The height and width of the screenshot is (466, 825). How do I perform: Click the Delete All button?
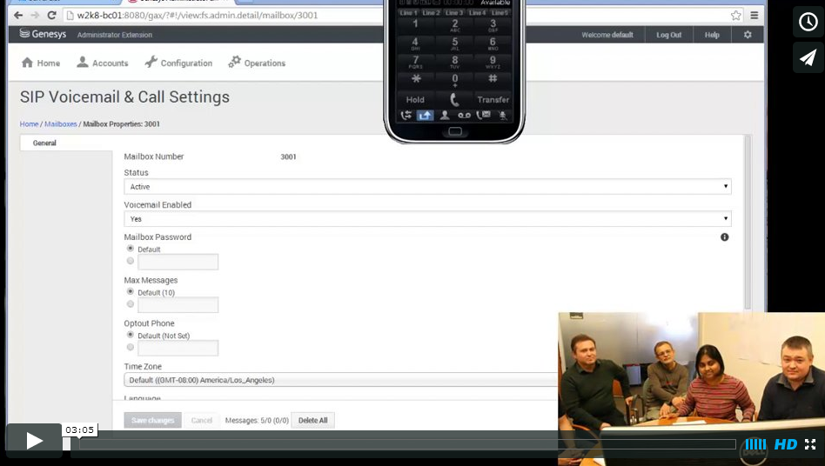312,420
